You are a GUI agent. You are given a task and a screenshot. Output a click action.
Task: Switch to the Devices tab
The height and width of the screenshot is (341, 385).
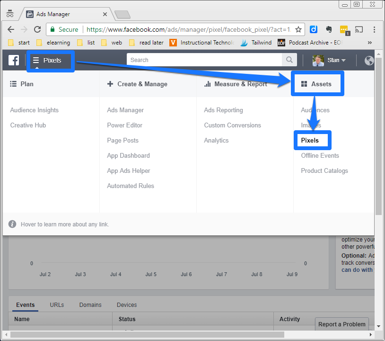127,305
